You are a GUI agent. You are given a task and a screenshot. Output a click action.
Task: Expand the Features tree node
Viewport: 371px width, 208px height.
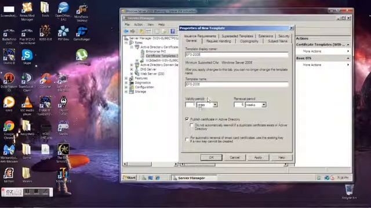126,79
